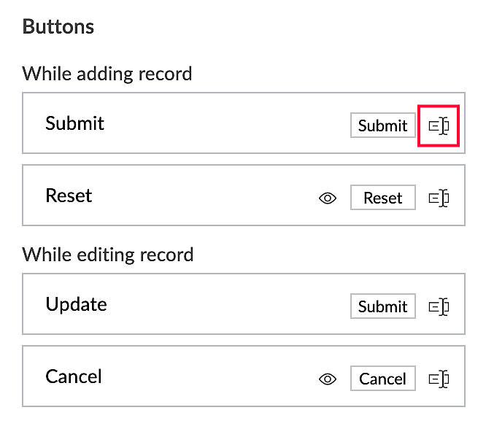Select the Submit label text
Screen dimensions: 486x429
[74, 123]
